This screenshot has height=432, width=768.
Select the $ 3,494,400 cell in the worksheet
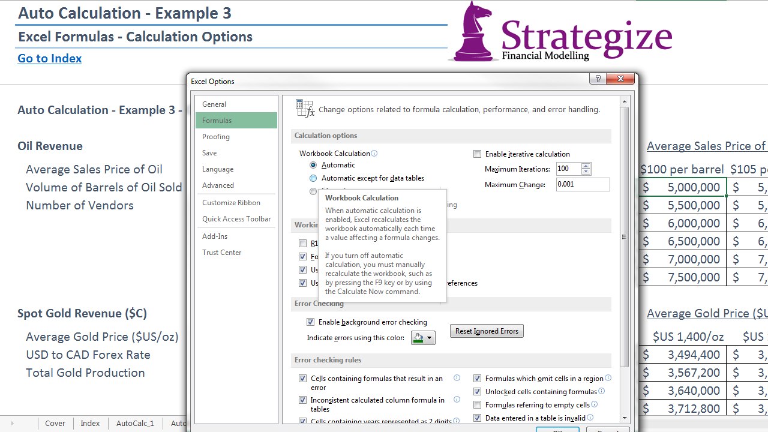point(683,355)
